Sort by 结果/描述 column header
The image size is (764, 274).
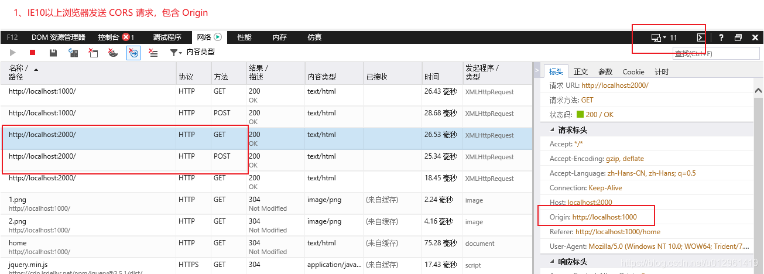[276, 73]
